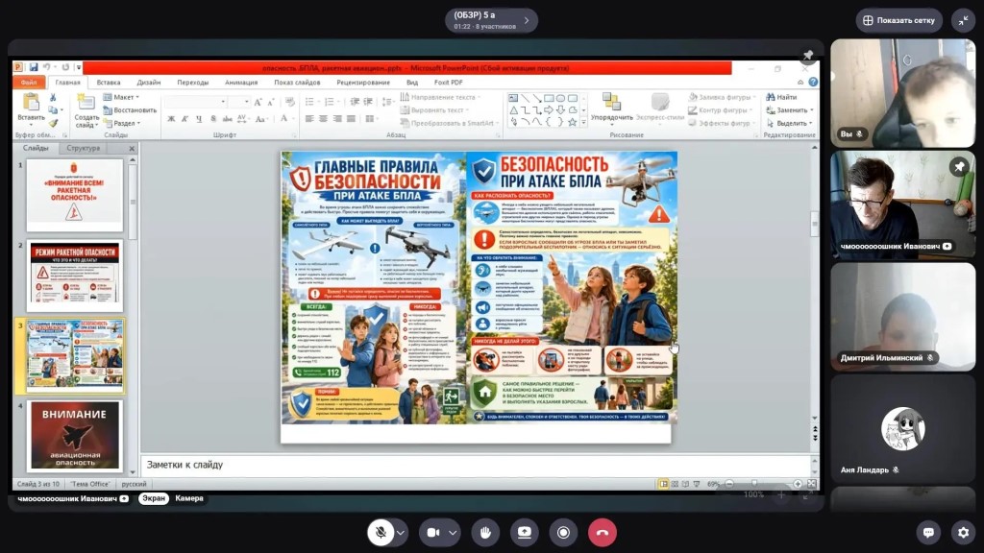Click Показать сетку button
This screenshot has height=553, width=984.
coord(898,20)
